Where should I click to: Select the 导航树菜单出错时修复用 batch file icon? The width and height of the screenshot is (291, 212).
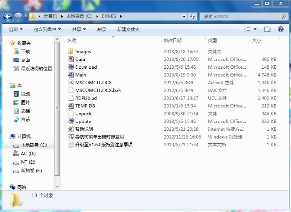[71, 137]
